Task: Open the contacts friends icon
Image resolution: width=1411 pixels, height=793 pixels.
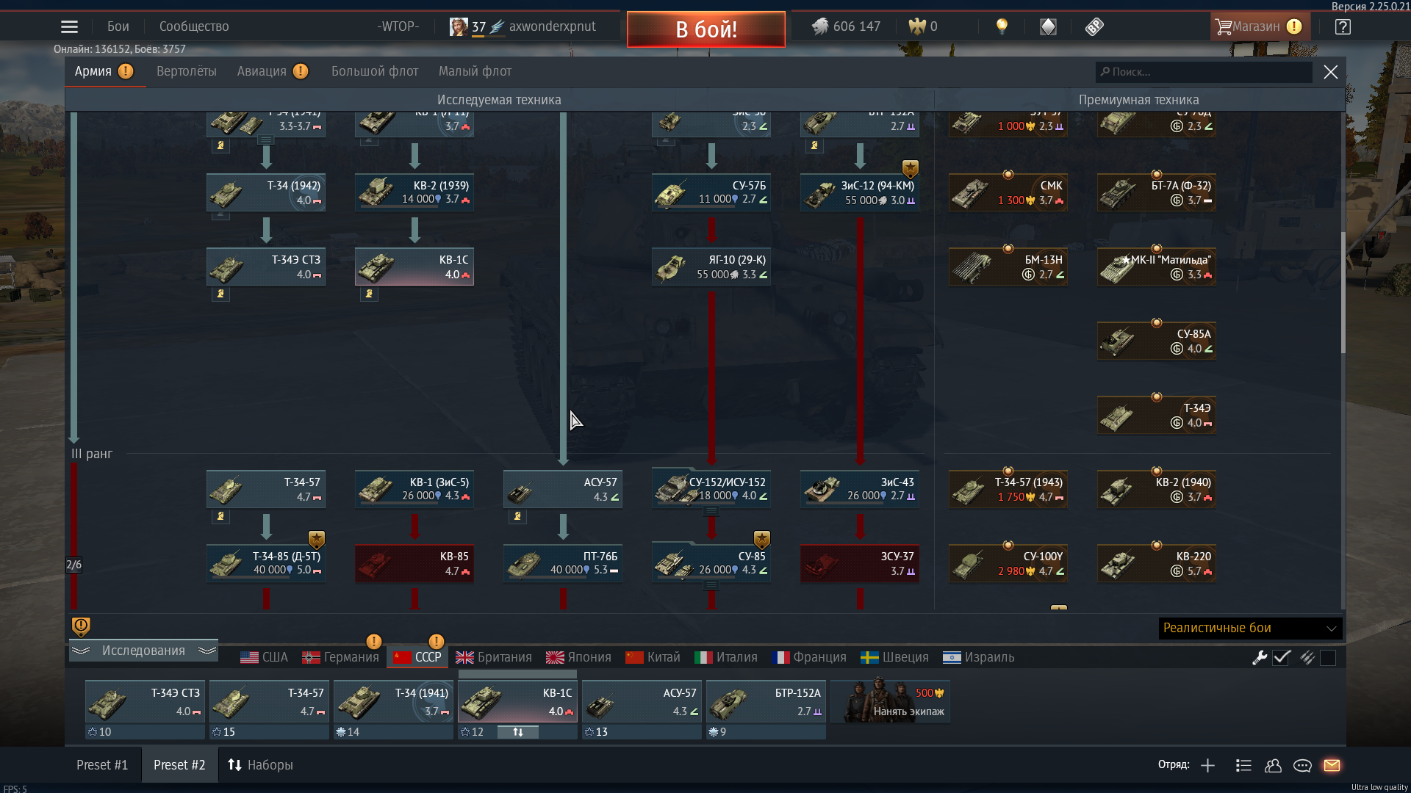Action: [x=1273, y=766]
